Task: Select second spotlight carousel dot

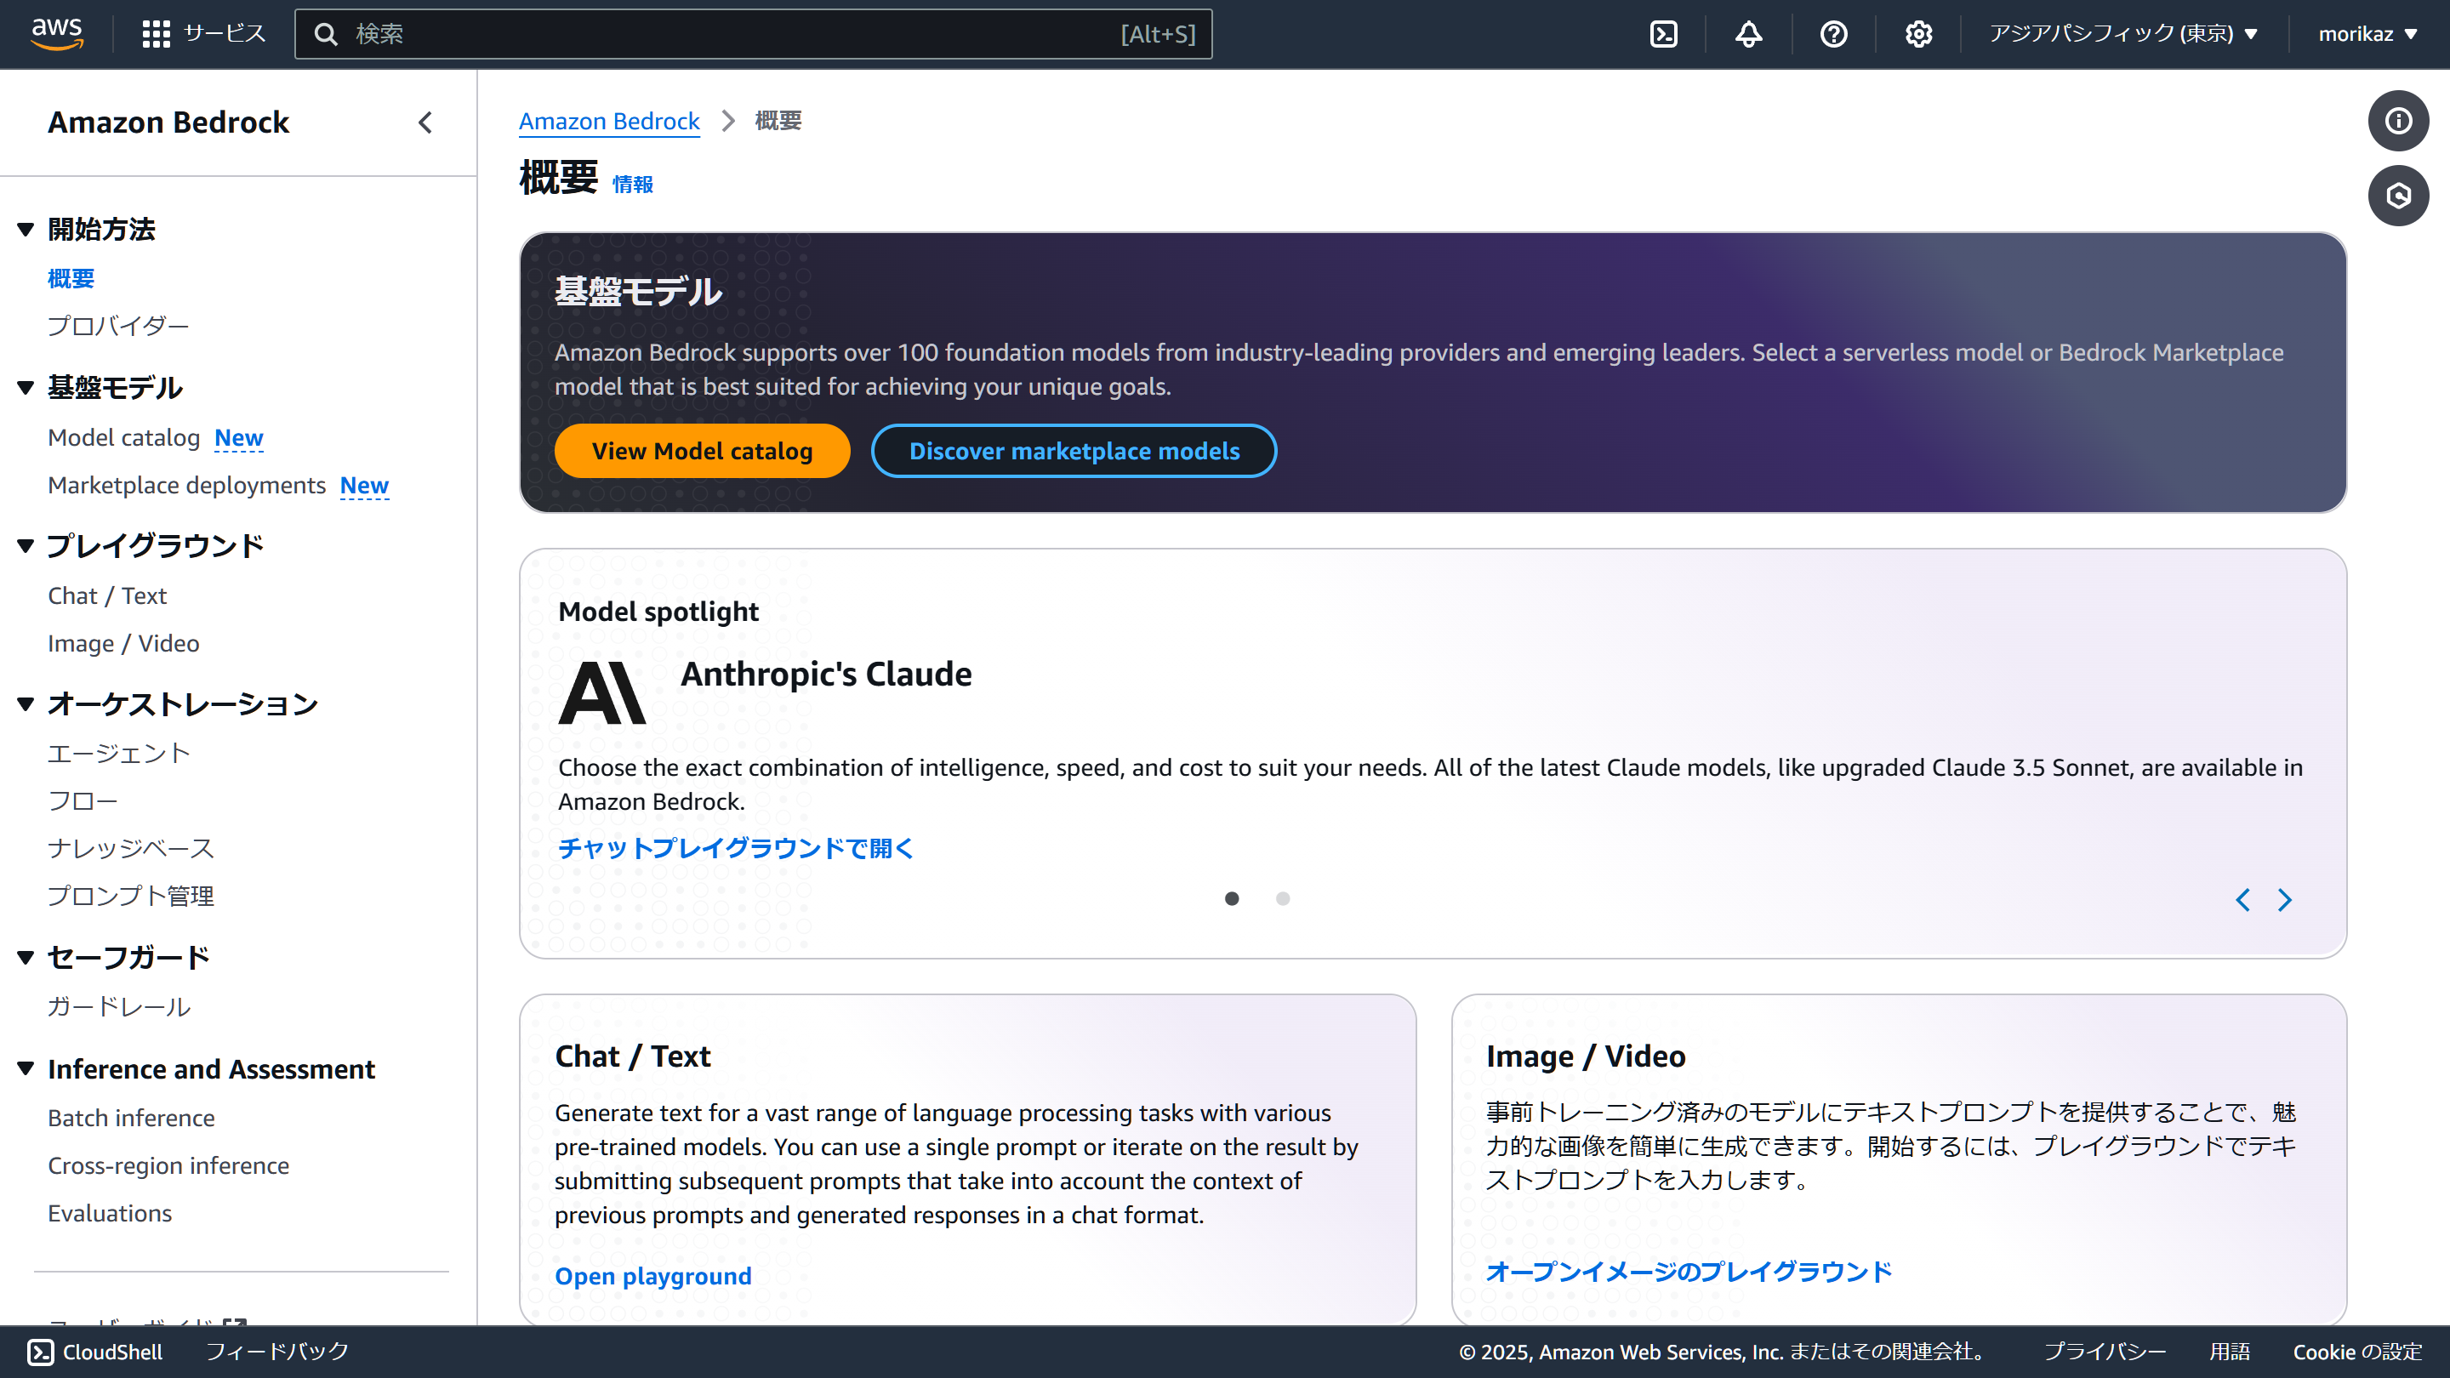Action: pyautogui.click(x=1283, y=899)
